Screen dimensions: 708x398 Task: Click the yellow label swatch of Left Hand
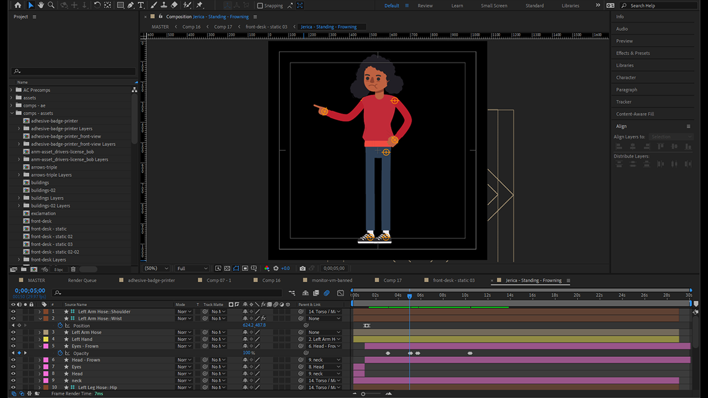pyautogui.click(x=46, y=339)
